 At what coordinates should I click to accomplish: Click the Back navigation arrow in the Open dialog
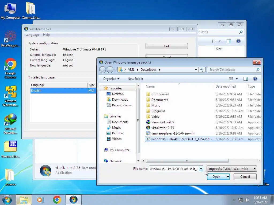coord(102,70)
